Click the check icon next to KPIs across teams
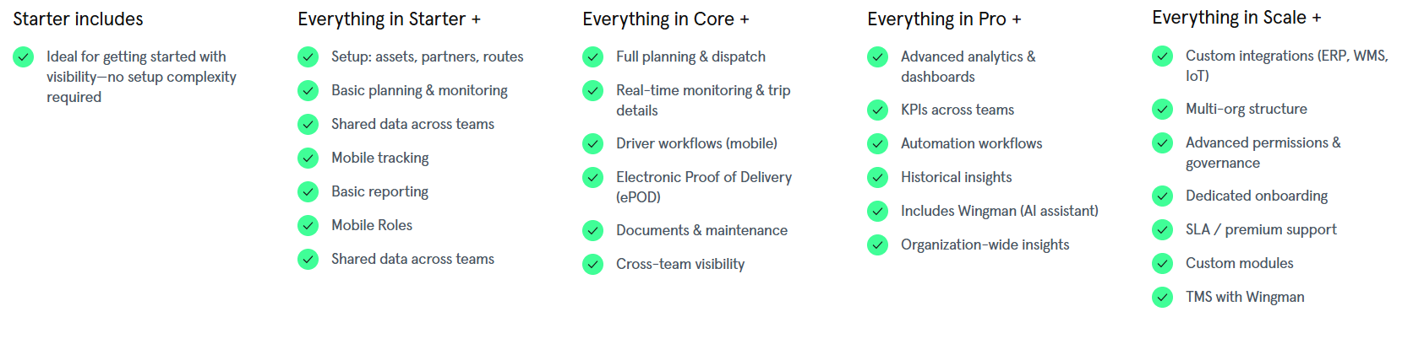Viewport: 1424px width, 344px height. 878,110
